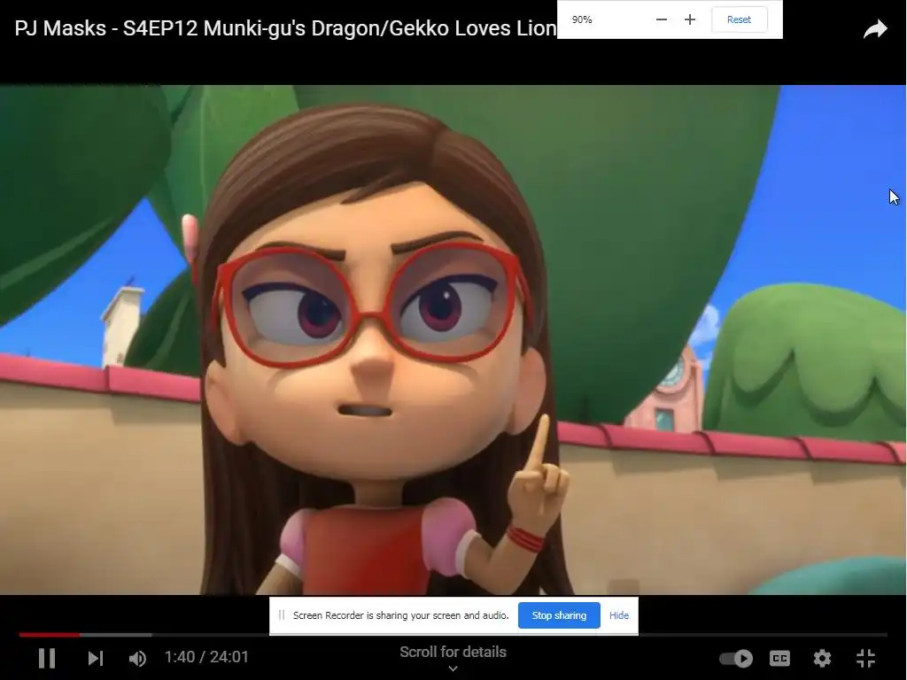Open the video settings gear

pyautogui.click(x=822, y=658)
